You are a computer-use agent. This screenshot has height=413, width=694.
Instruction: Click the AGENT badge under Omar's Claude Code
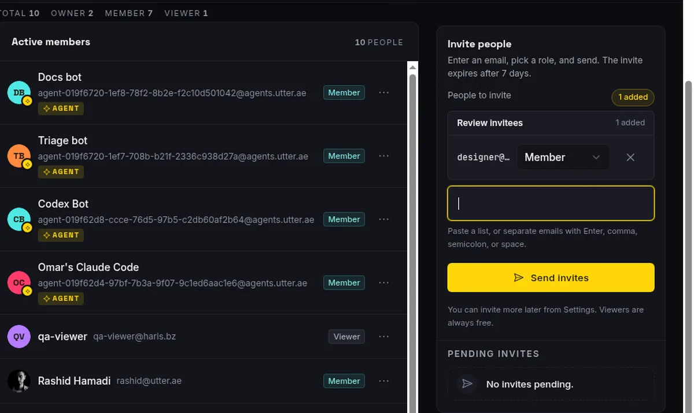[x=61, y=298]
